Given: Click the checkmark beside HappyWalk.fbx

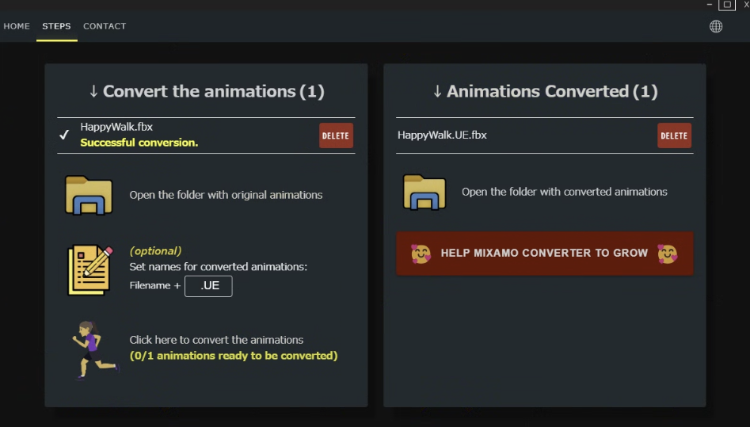Looking at the screenshot, I should [x=65, y=135].
